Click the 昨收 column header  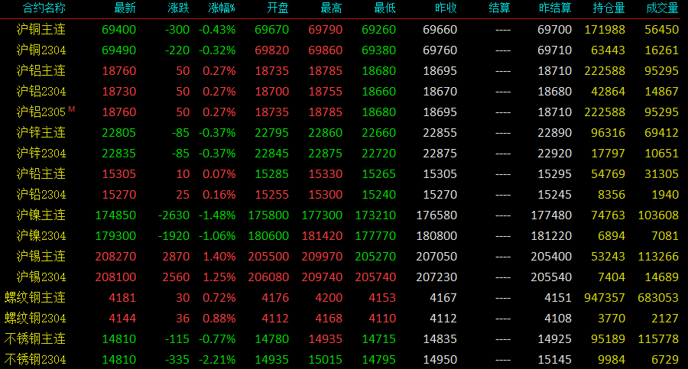point(446,8)
